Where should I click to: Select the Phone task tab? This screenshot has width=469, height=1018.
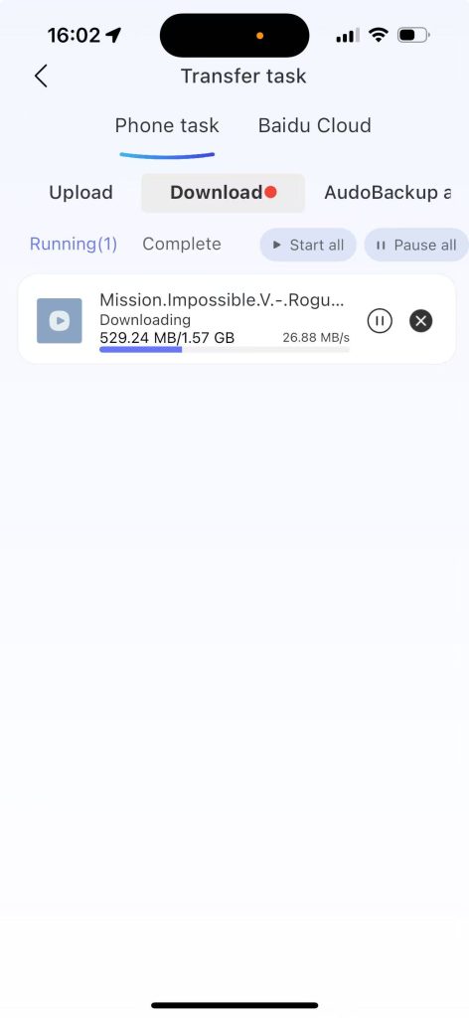[167, 125]
